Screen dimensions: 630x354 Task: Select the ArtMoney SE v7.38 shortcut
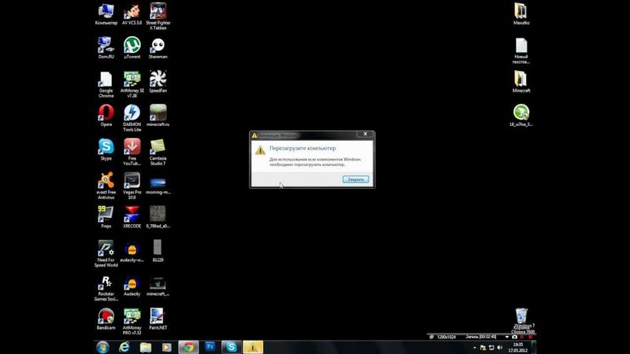point(132,84)
